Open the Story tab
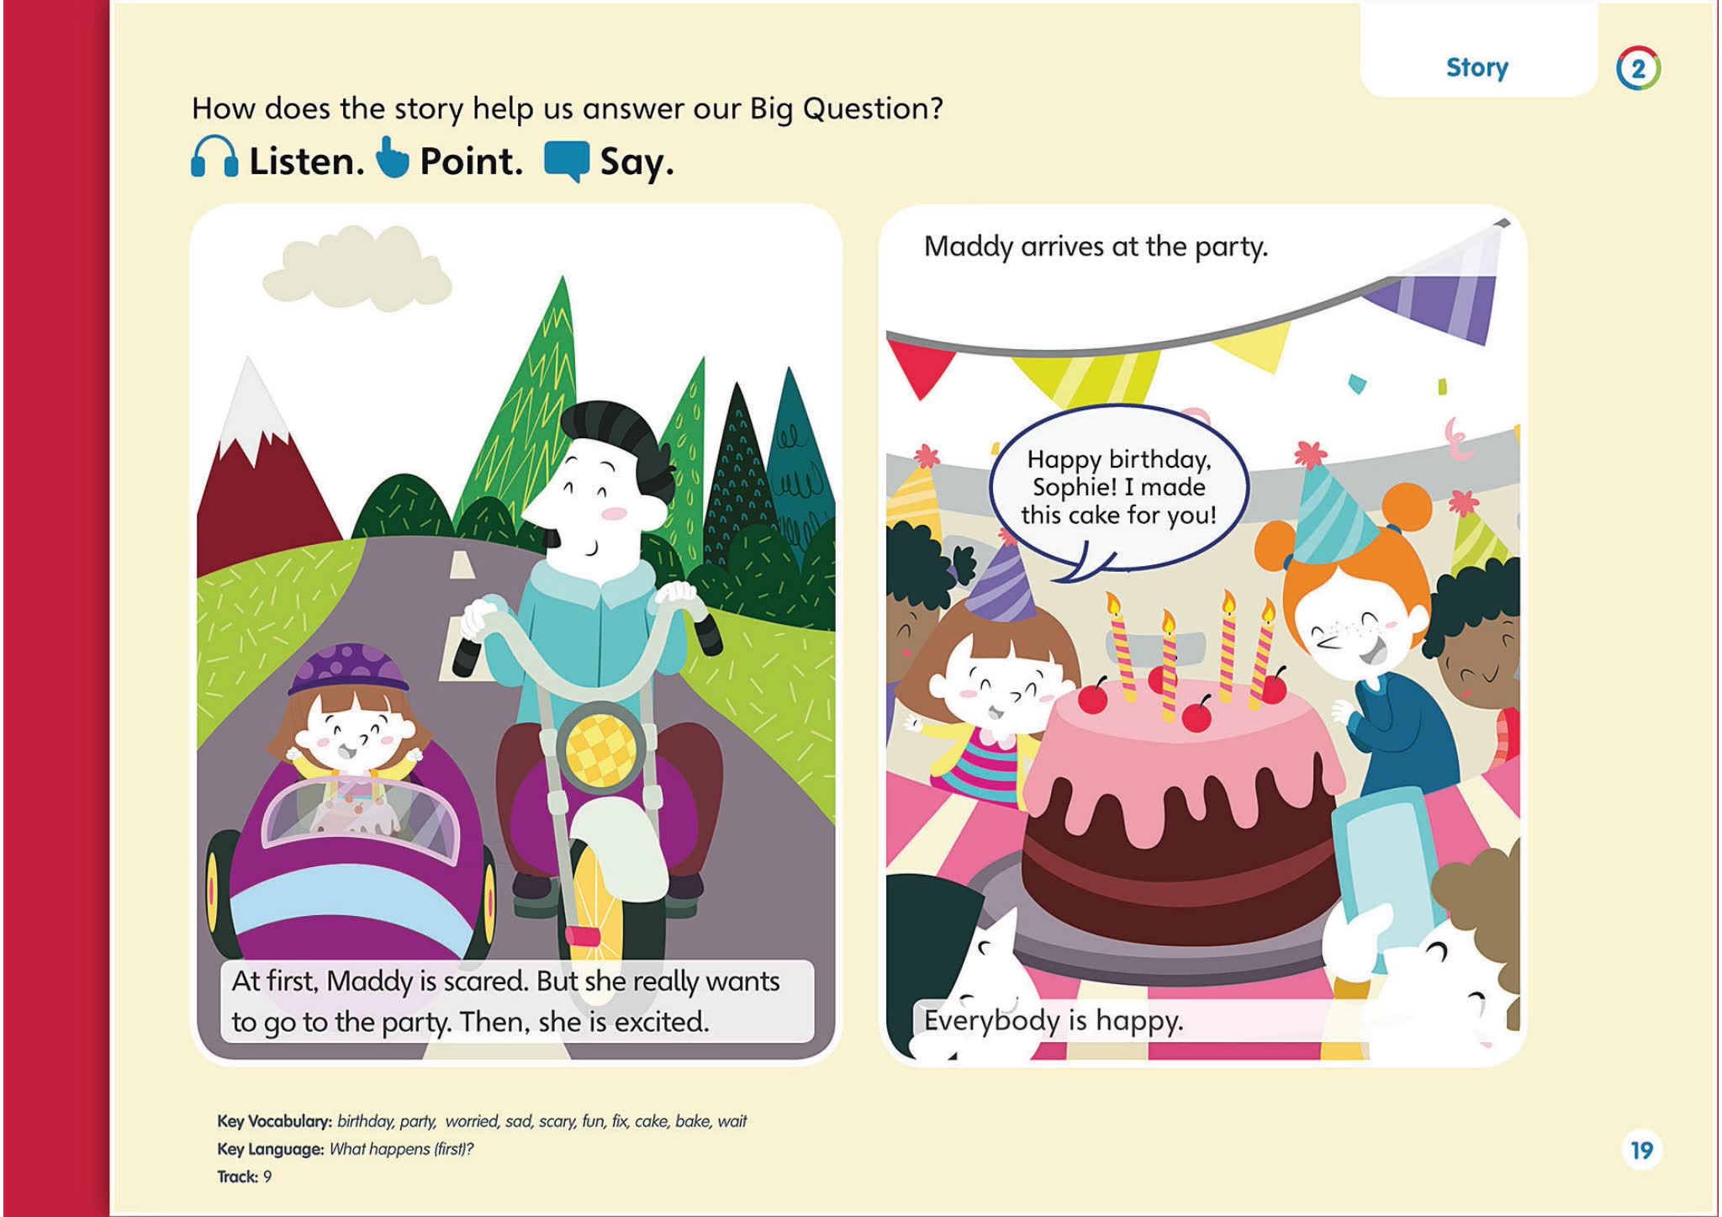 [1477, 67]
